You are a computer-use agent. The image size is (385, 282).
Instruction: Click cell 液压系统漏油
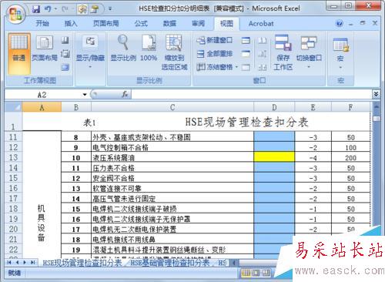[x=172, y=157]
